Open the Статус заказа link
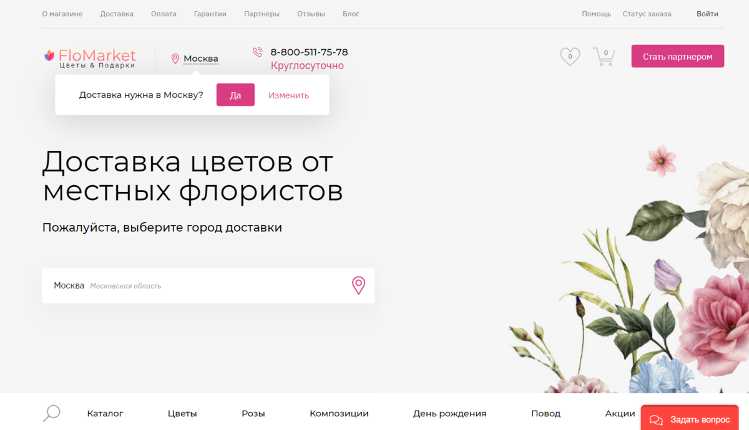Image resolution: width=749 pixels, height=430 pixels. [x=647, y=13]
